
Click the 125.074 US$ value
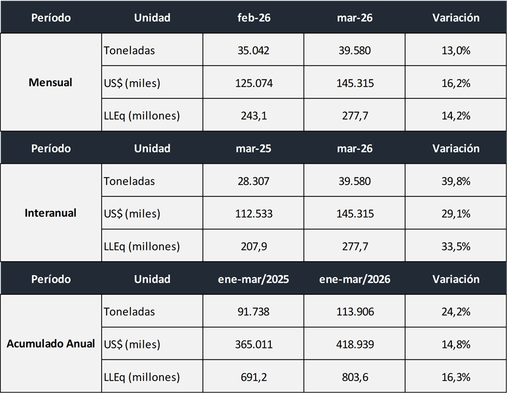click(253, 83)
